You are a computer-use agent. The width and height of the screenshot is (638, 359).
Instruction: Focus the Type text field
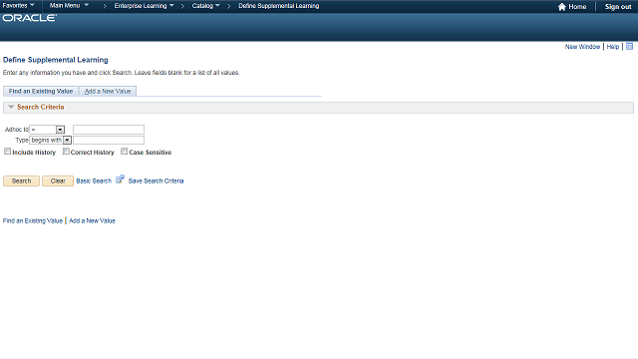tap(109, 140)
